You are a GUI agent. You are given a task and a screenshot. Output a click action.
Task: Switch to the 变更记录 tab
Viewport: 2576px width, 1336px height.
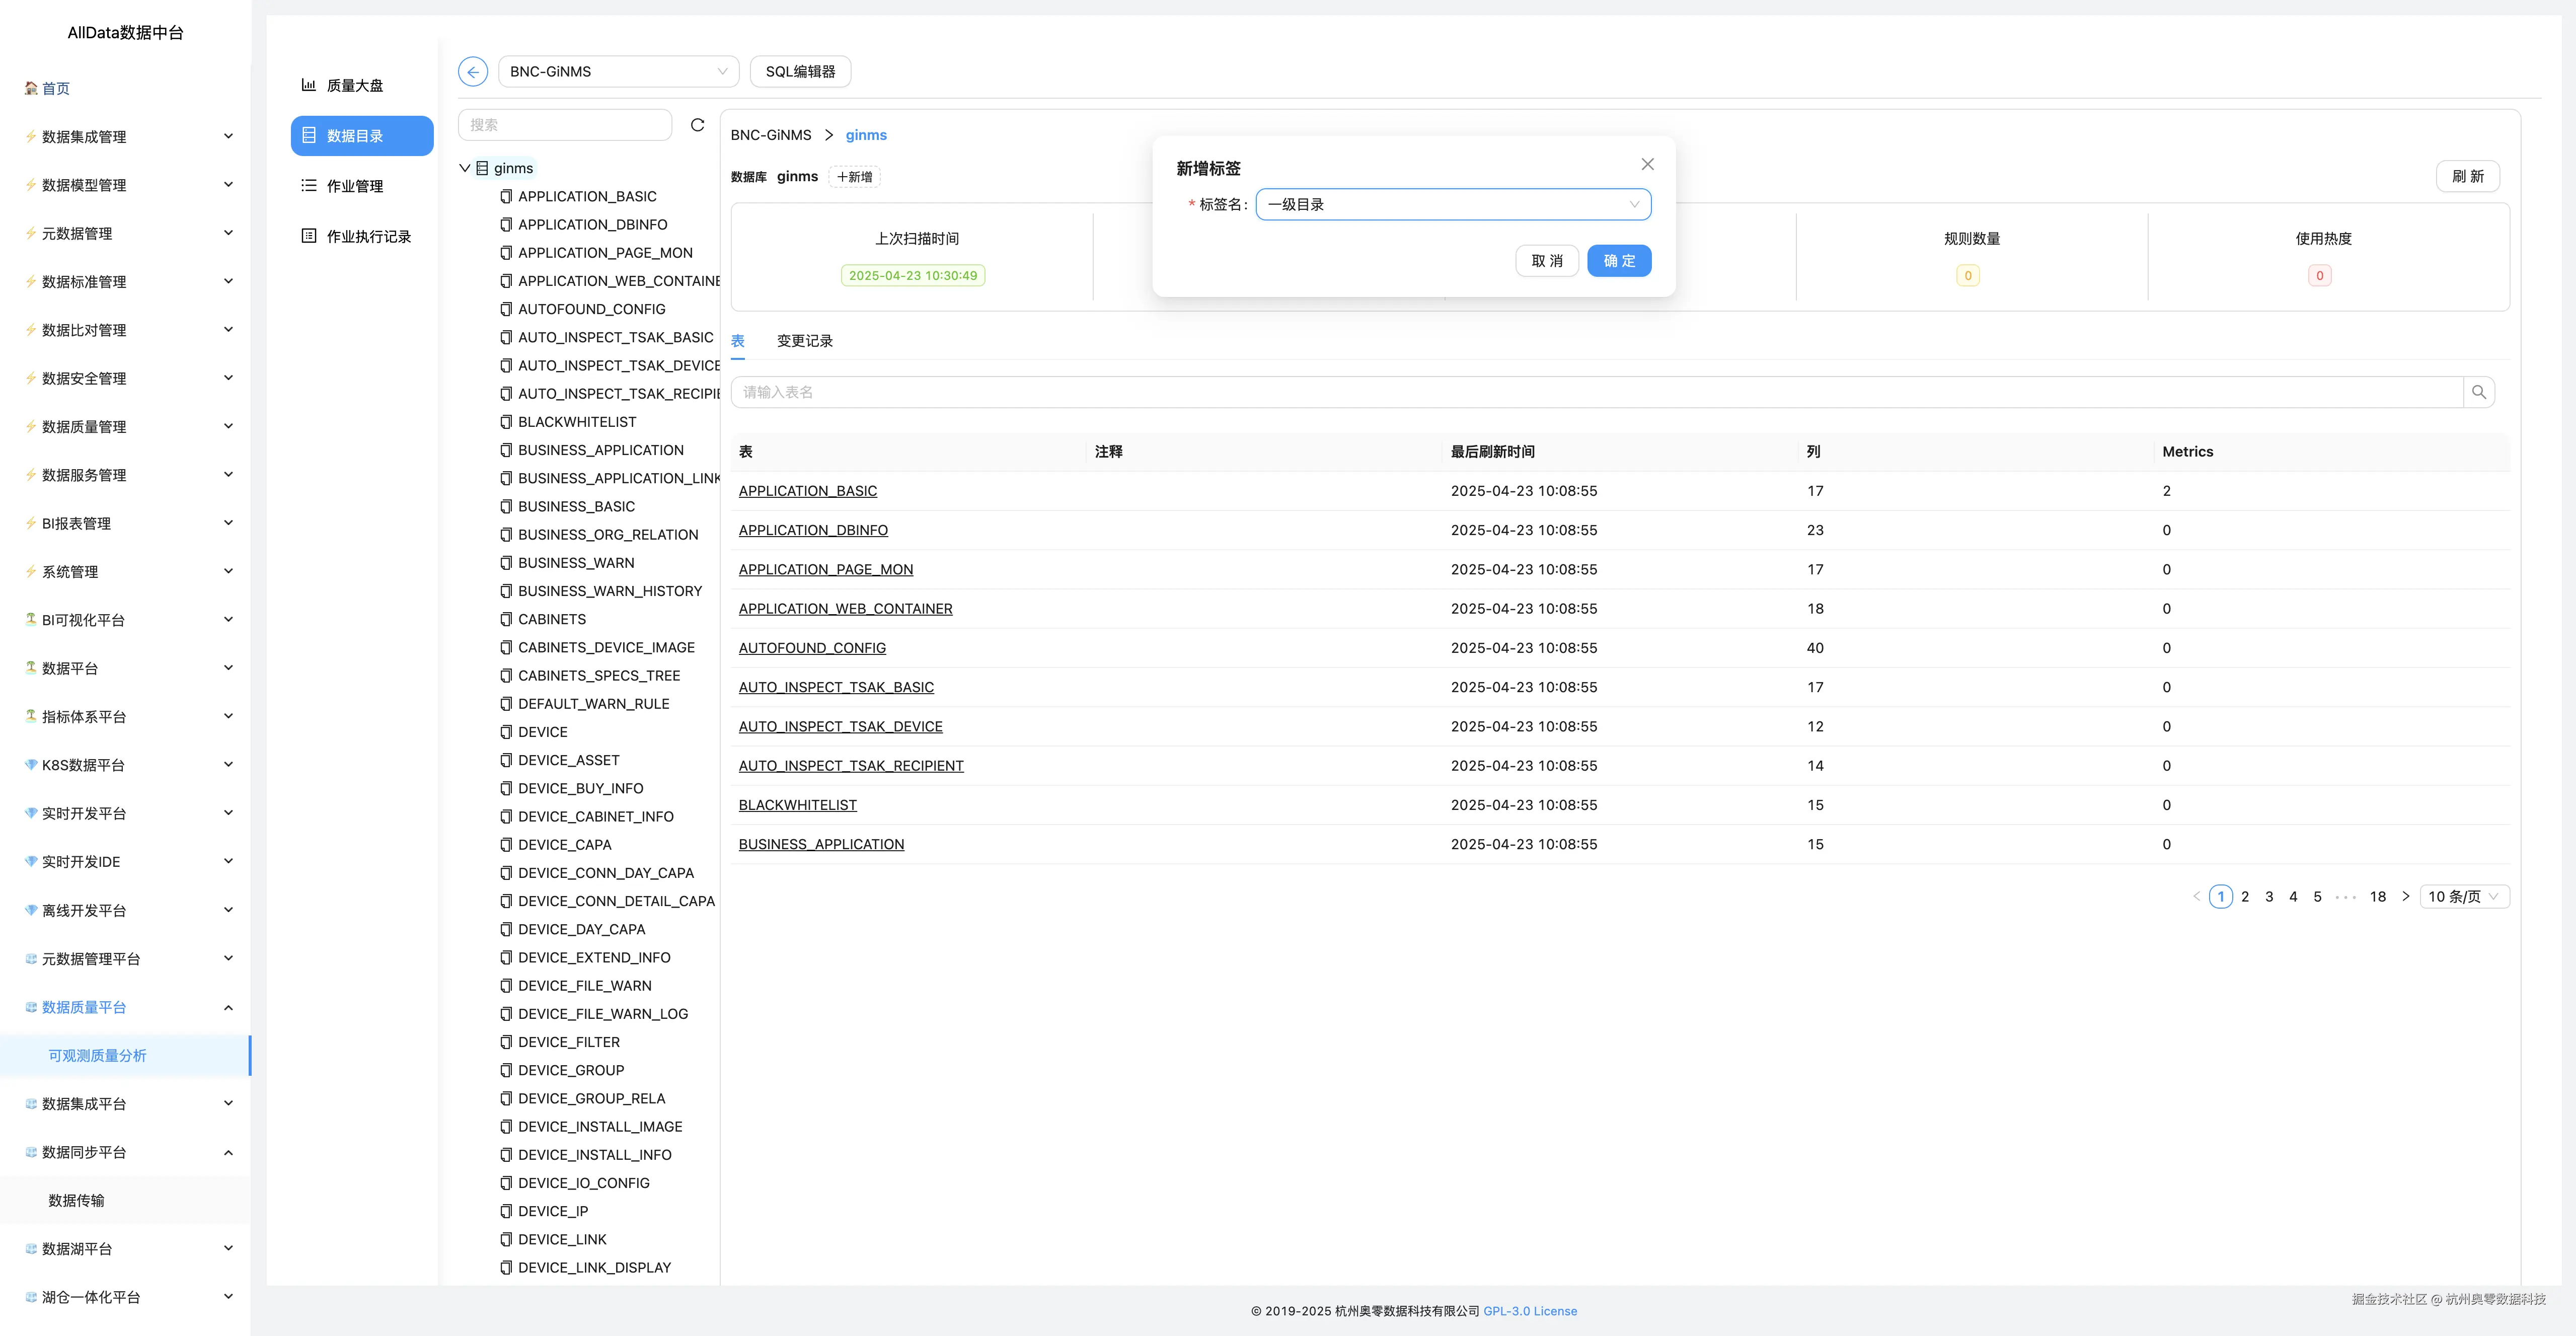point(804,341)
